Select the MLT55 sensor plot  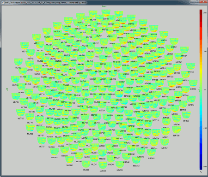click(21, 113)
